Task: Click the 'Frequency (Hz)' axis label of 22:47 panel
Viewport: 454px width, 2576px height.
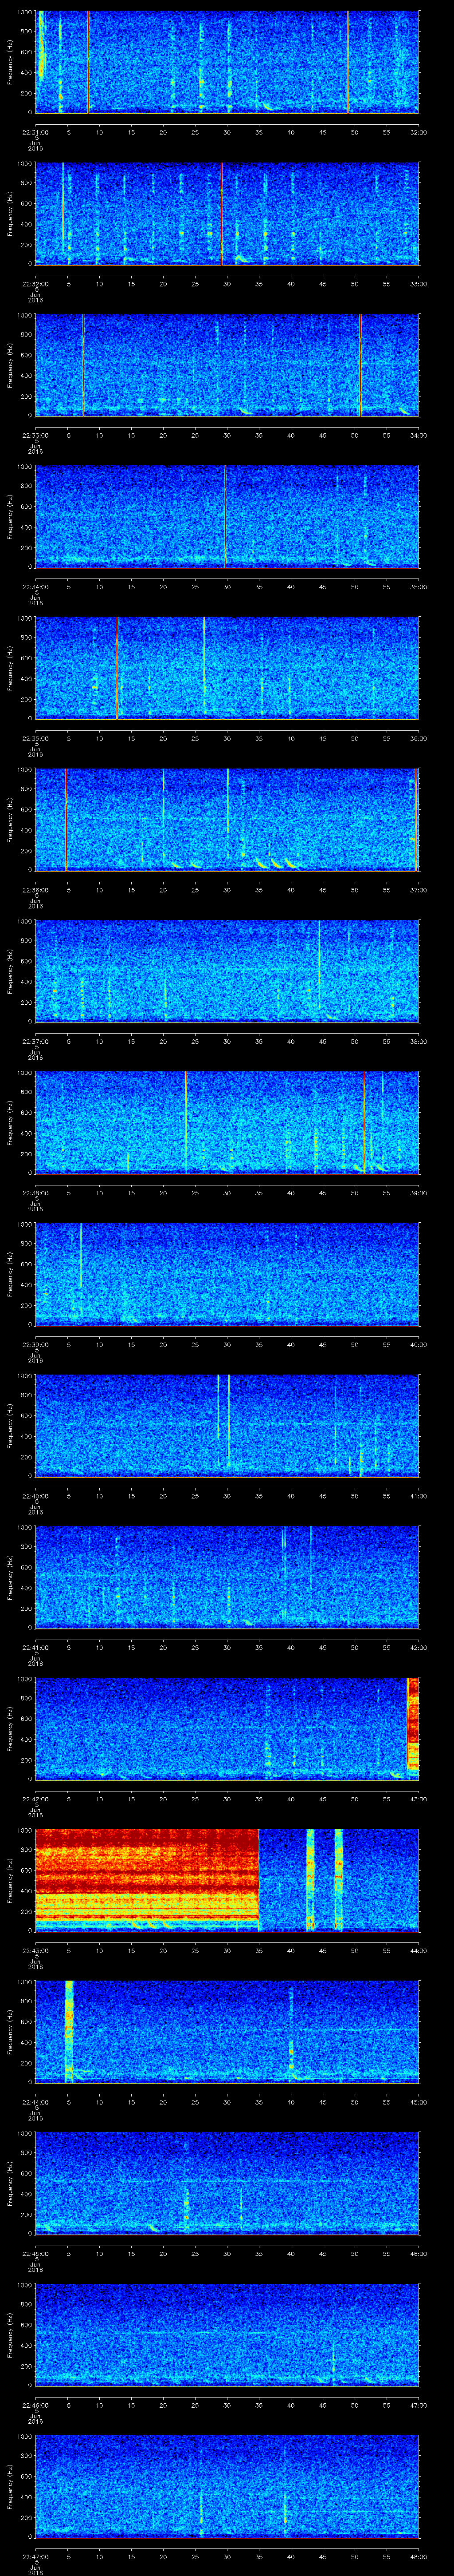Action: coord(10,2486)
